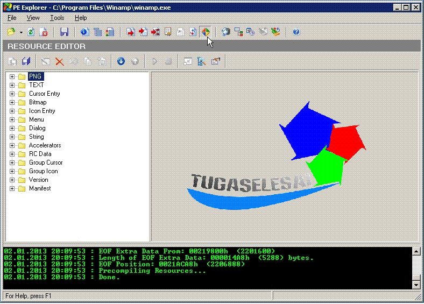Open the Import viewer red arrow icon
This screenshot has width=424, height=304.
click(x=143, y=32)
